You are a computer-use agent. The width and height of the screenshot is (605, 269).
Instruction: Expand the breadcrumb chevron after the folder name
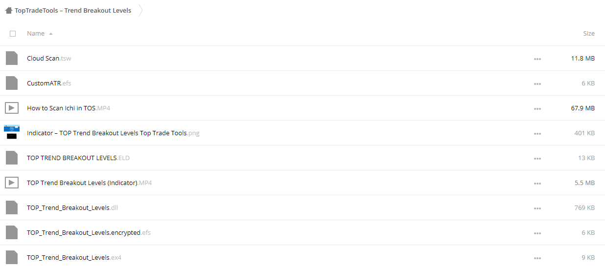click(x=141, y=10)
